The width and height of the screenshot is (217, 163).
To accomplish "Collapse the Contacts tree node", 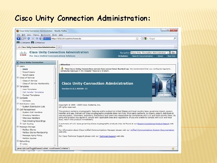I will [x=18, y=98].
